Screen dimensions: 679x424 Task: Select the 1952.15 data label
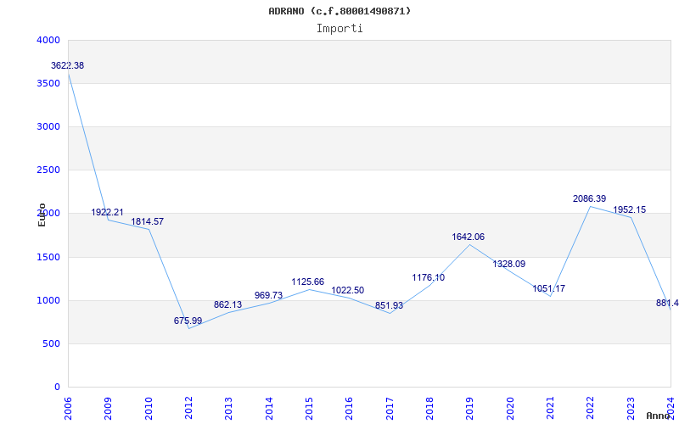tap(629, 209)
